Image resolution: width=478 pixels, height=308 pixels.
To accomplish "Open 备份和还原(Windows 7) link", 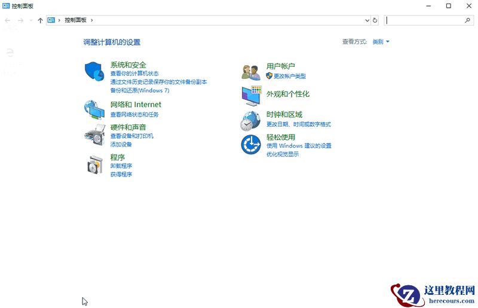I will (140, 90).
